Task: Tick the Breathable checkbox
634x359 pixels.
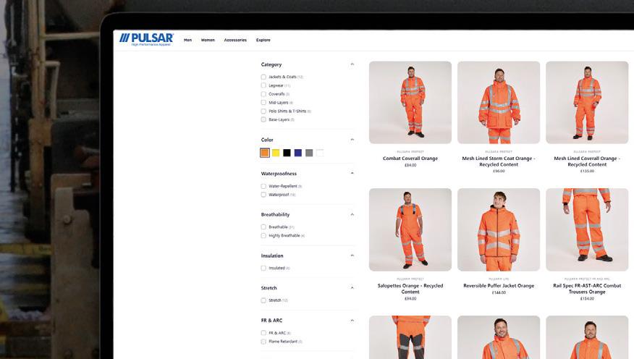Action: (263, 227)
